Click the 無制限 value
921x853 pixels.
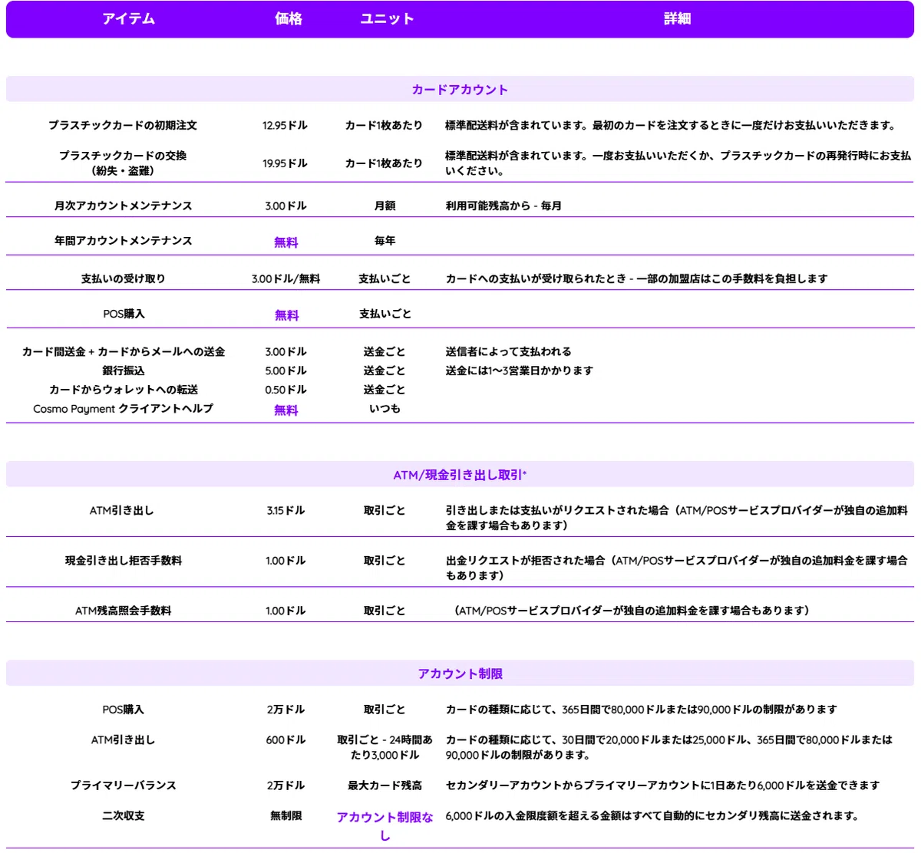(286, 815)
